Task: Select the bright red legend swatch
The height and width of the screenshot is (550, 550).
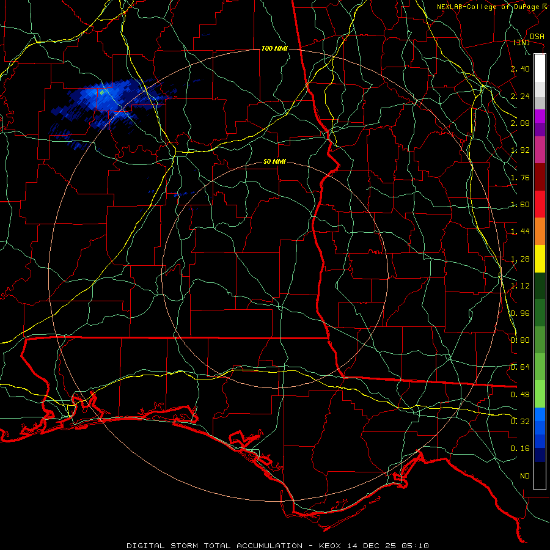Action: (540, 204)
